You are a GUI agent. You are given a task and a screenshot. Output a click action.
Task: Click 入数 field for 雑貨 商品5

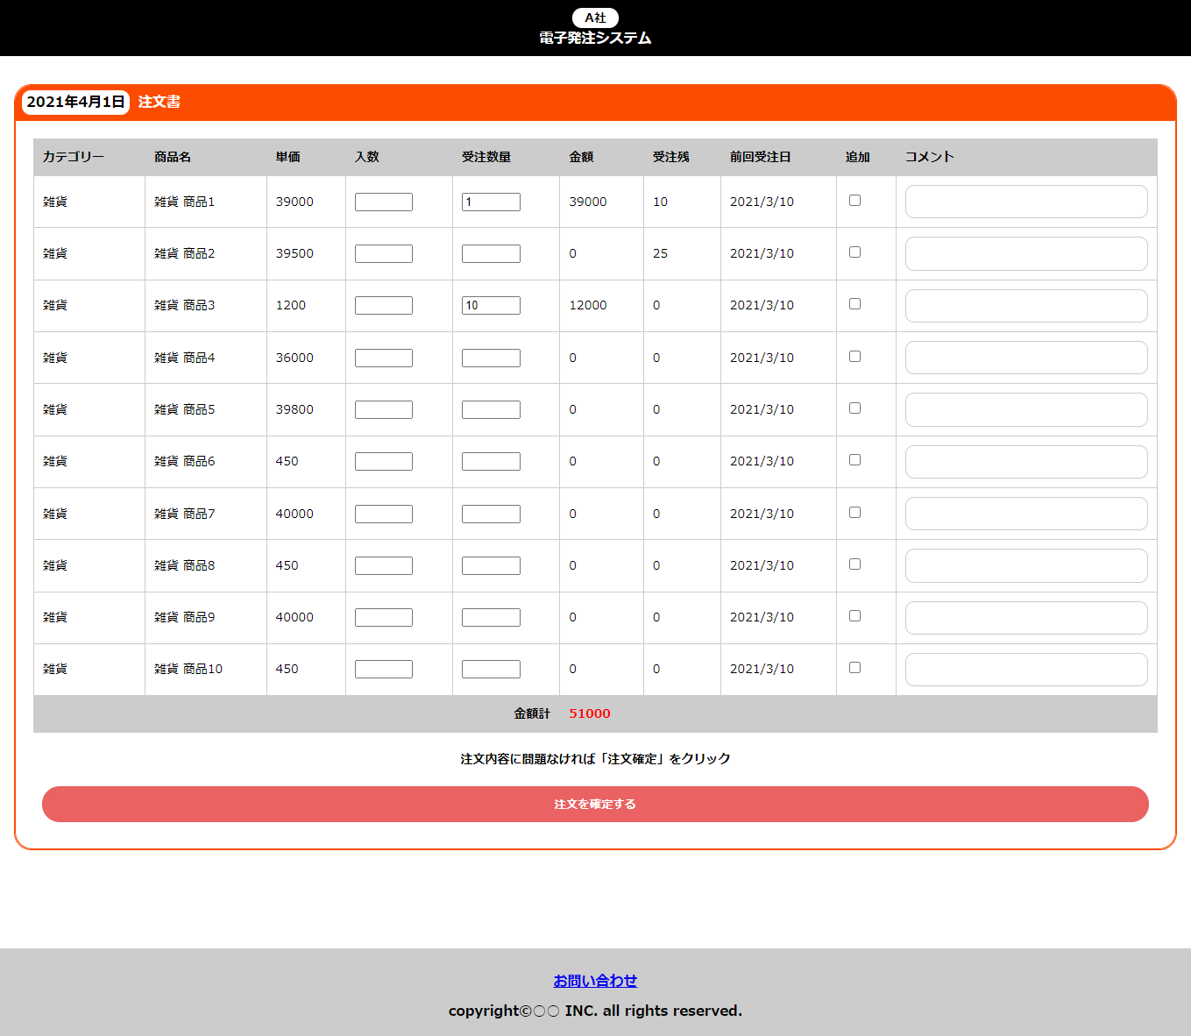(384, 409)
